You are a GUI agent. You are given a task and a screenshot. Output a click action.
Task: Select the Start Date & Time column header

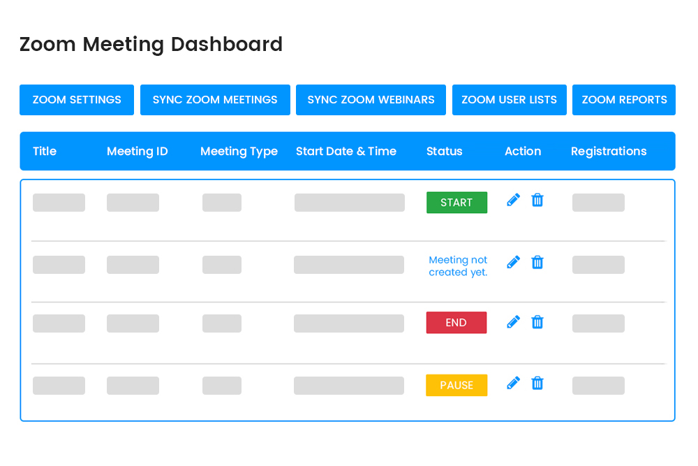coord(346,151)
